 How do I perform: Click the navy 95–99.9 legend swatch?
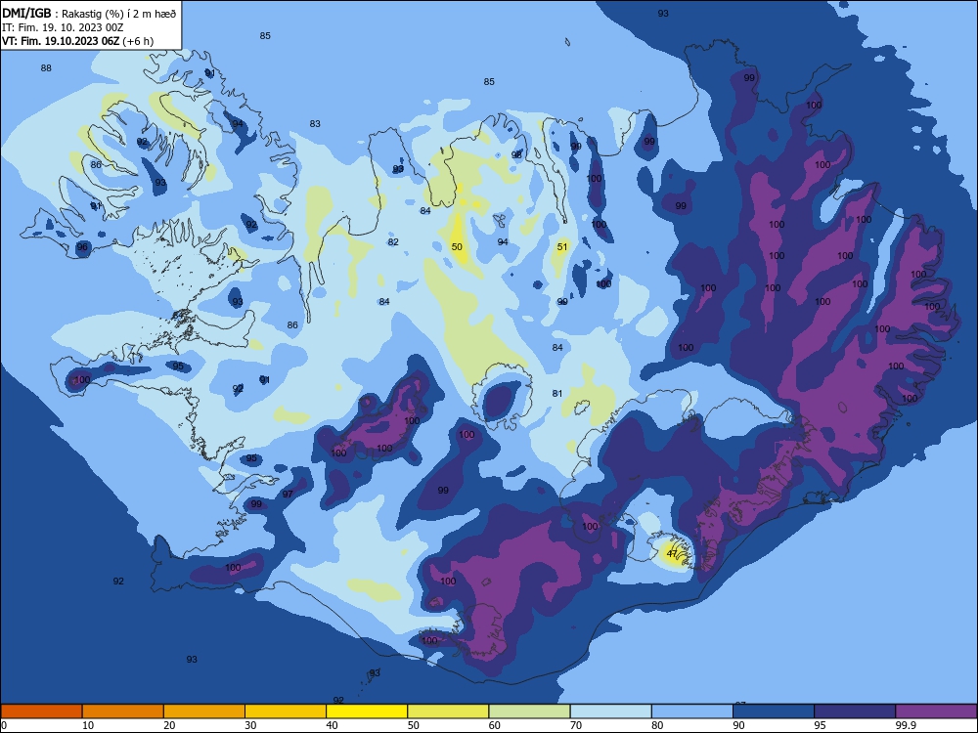855,711
